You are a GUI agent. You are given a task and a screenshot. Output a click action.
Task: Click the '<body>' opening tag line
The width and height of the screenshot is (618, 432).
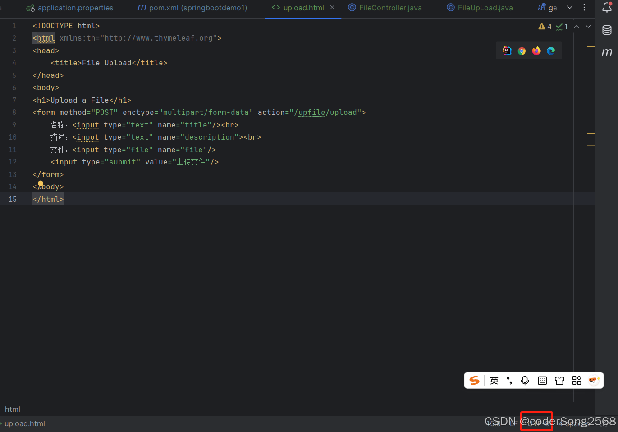pos(46,88)
